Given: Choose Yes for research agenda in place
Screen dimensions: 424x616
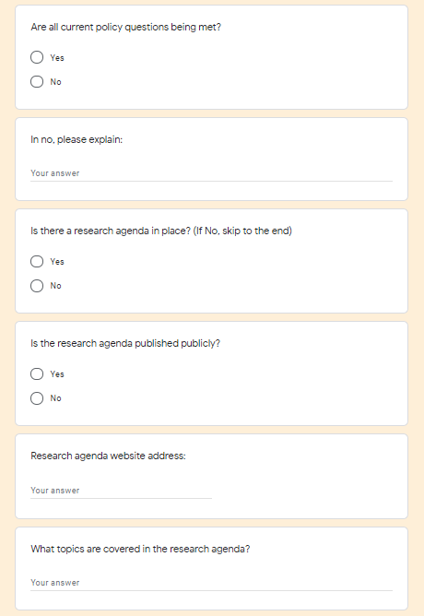Looking at the screenshot, I should [37, 262].
